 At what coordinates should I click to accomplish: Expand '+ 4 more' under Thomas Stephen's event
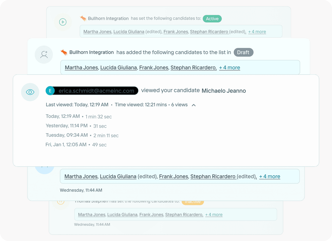coord(214,215)
